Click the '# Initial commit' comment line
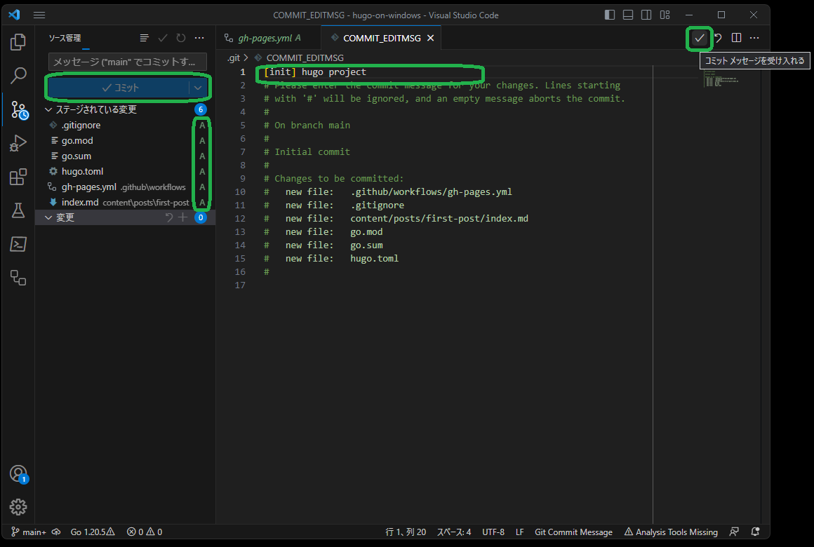Screen dimensions: 814x547 (x=307, y=152)
